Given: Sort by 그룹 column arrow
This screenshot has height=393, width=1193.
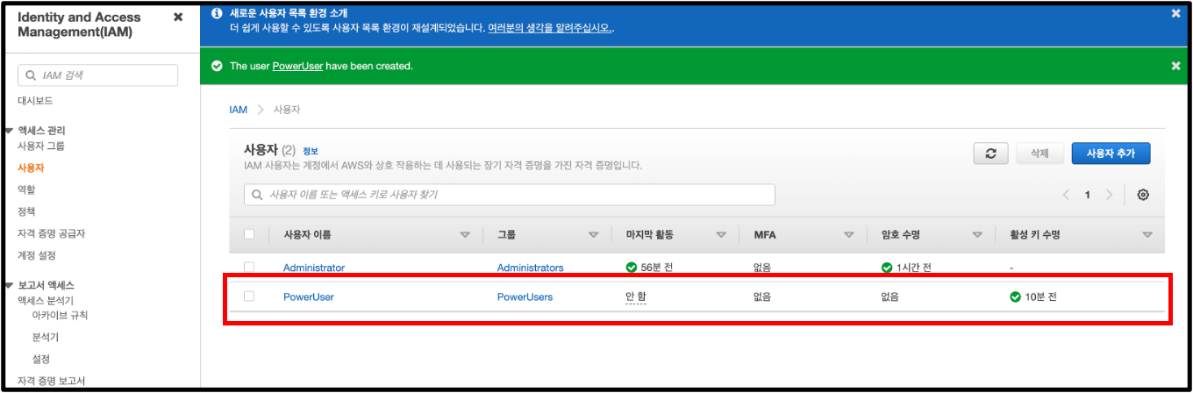Looking at the screenshot, I should [x=593, y=235].
